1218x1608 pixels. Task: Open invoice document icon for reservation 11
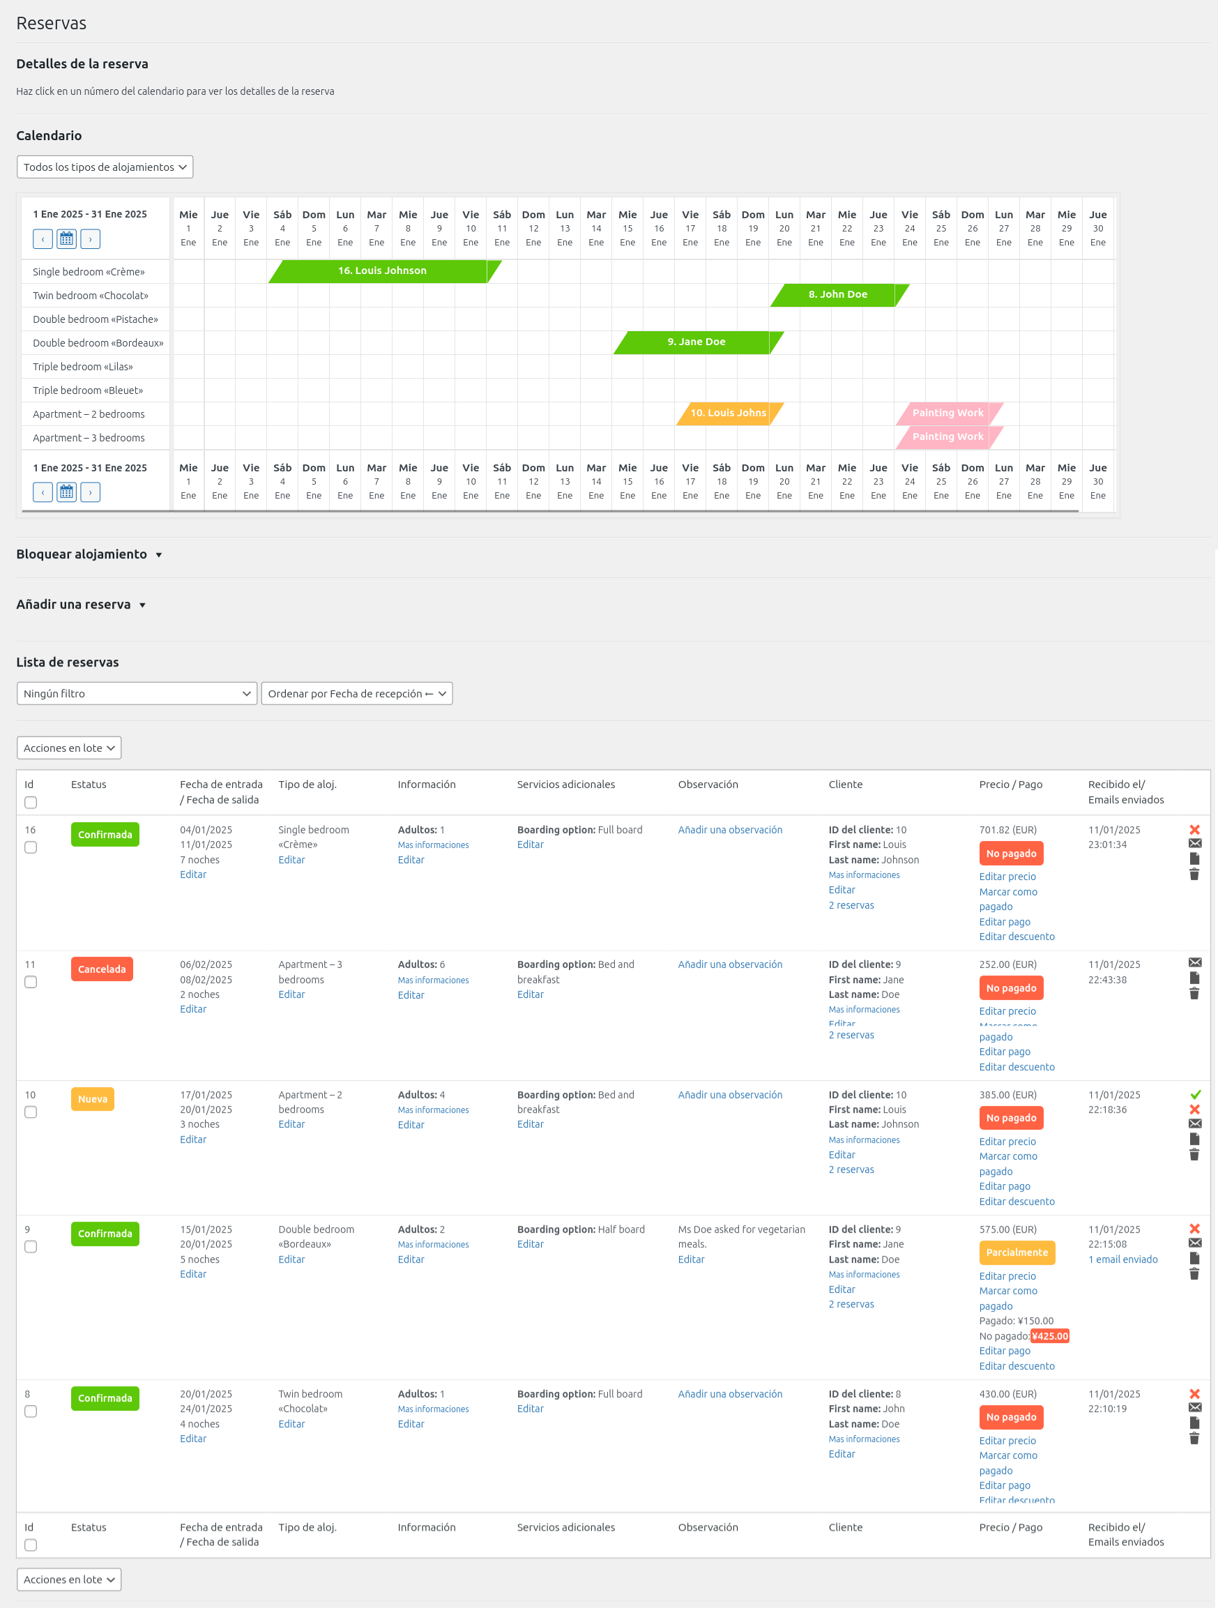pyautogui.click(x=1194, y=978)
